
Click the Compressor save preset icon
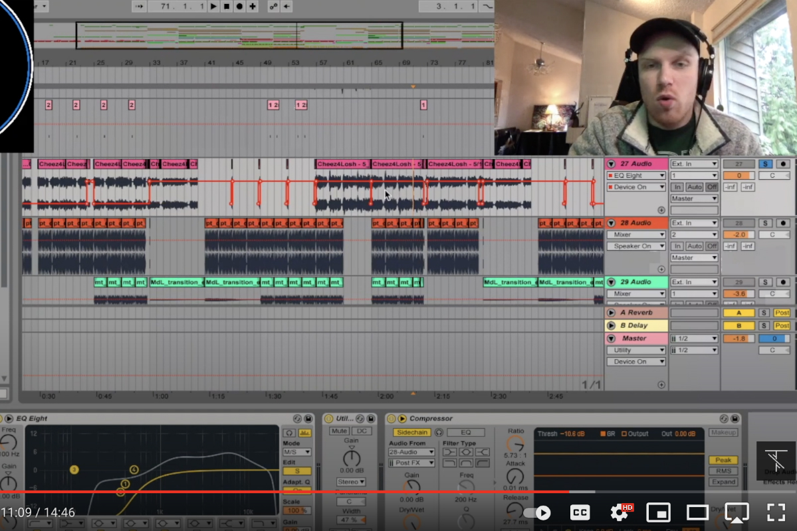[735, 418]
